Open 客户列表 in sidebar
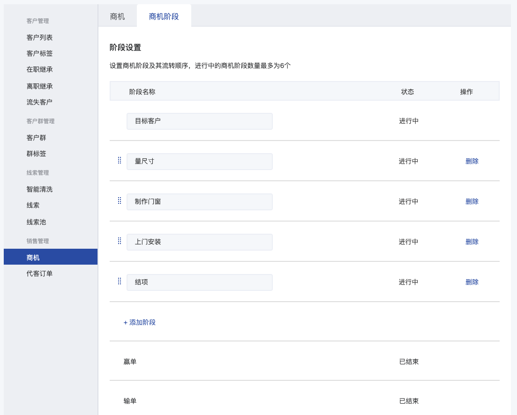Viewport: 517px width, 415px height. tap(39, 37)
